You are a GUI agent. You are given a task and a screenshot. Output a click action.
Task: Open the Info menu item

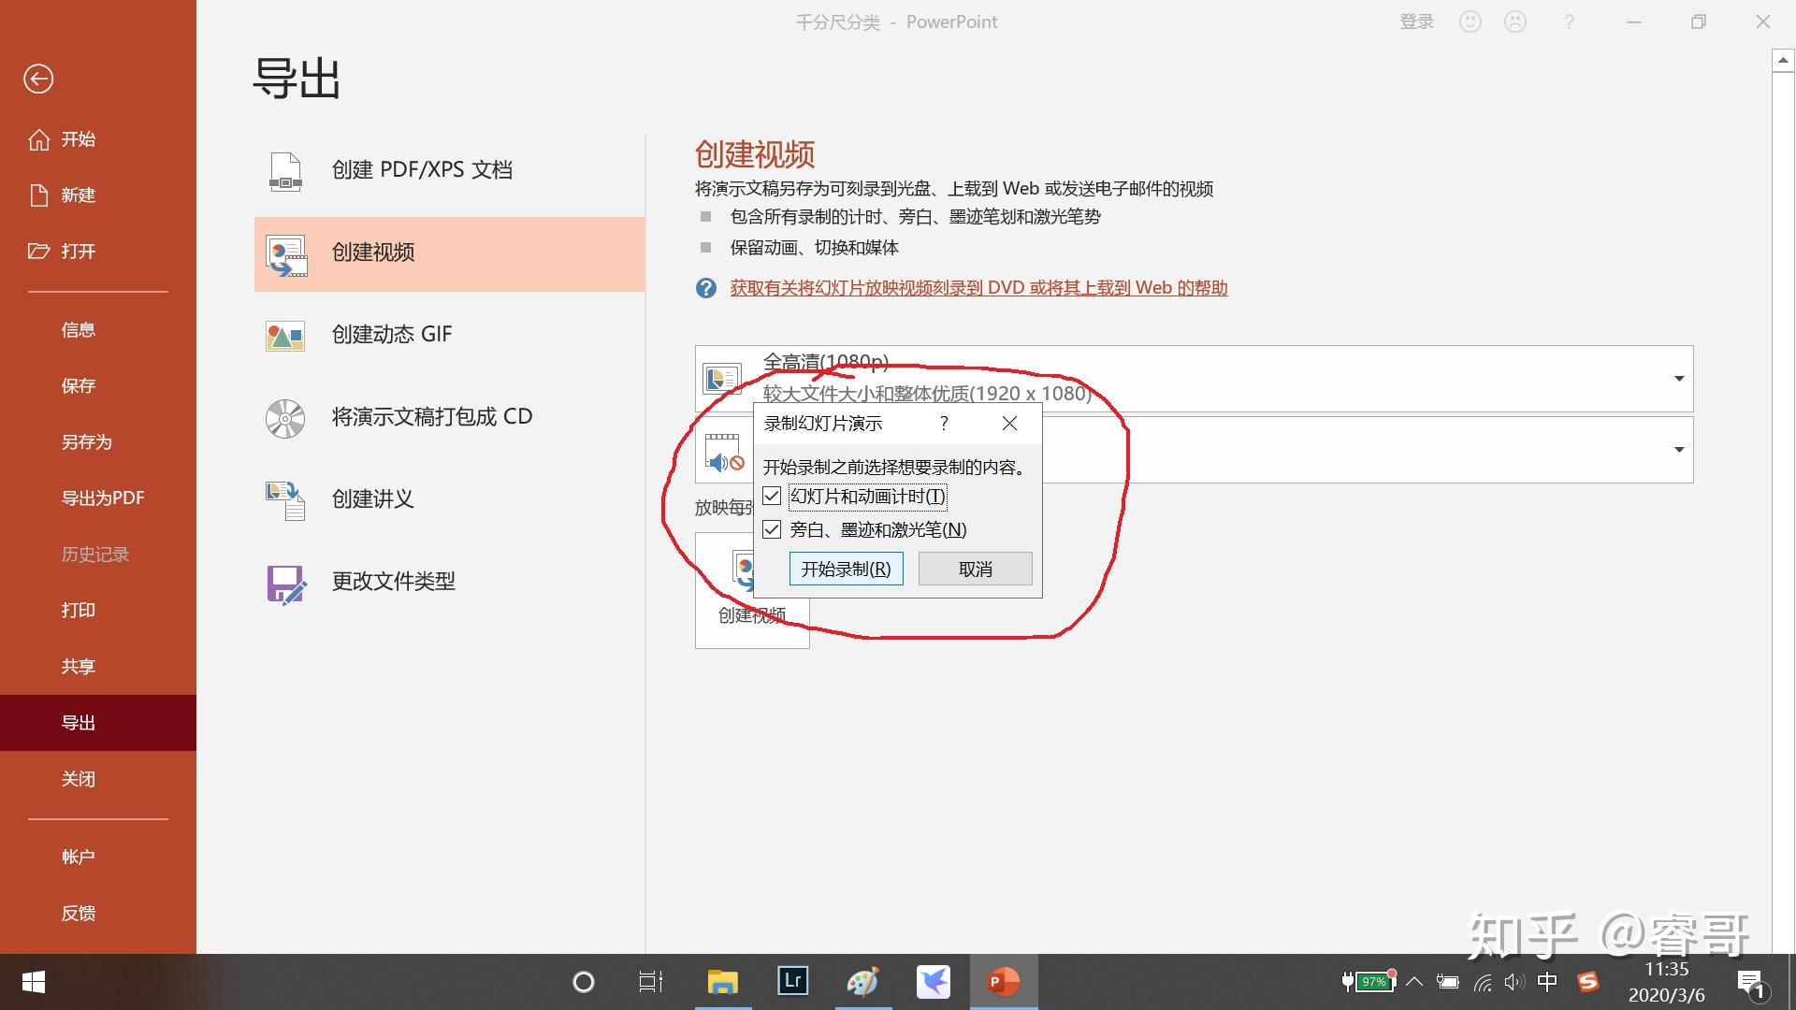coord(79,330)
